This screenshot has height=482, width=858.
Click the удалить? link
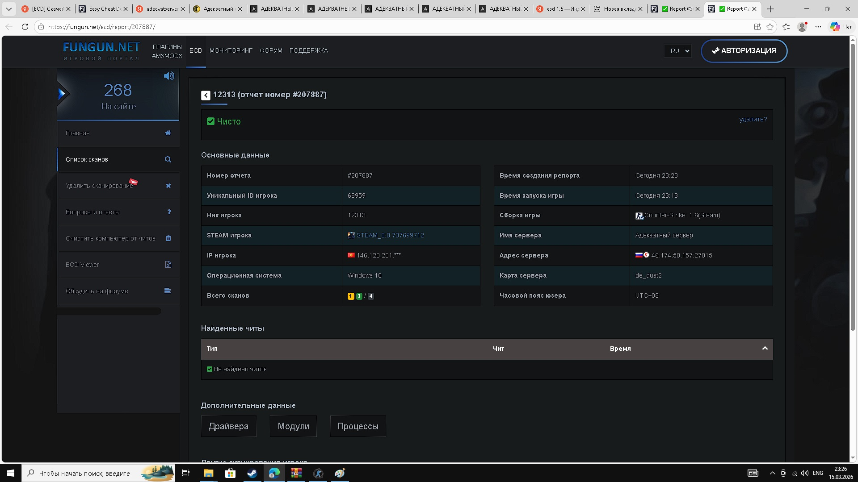point(753,119)
